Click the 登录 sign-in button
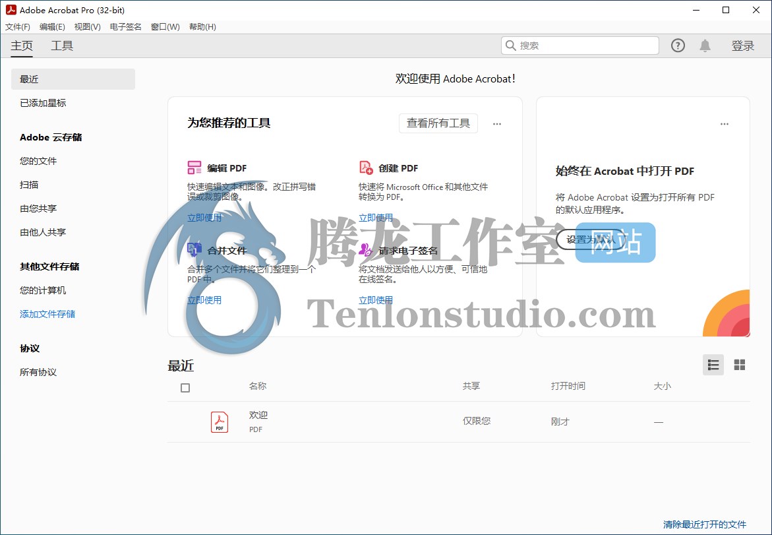Viewport: 772px width, 535px height. [743, 46]
